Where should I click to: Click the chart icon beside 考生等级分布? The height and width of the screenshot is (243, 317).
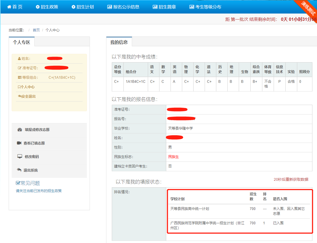point(192,7)
